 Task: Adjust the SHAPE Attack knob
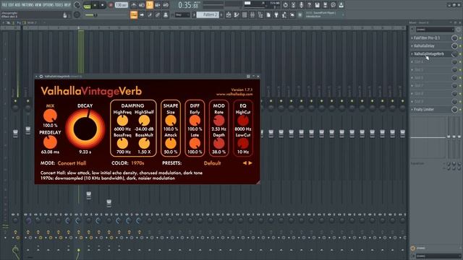point(171,144)
